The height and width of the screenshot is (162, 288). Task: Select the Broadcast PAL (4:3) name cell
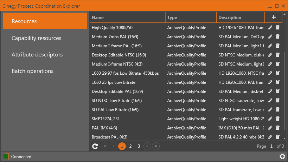(109, 137)
